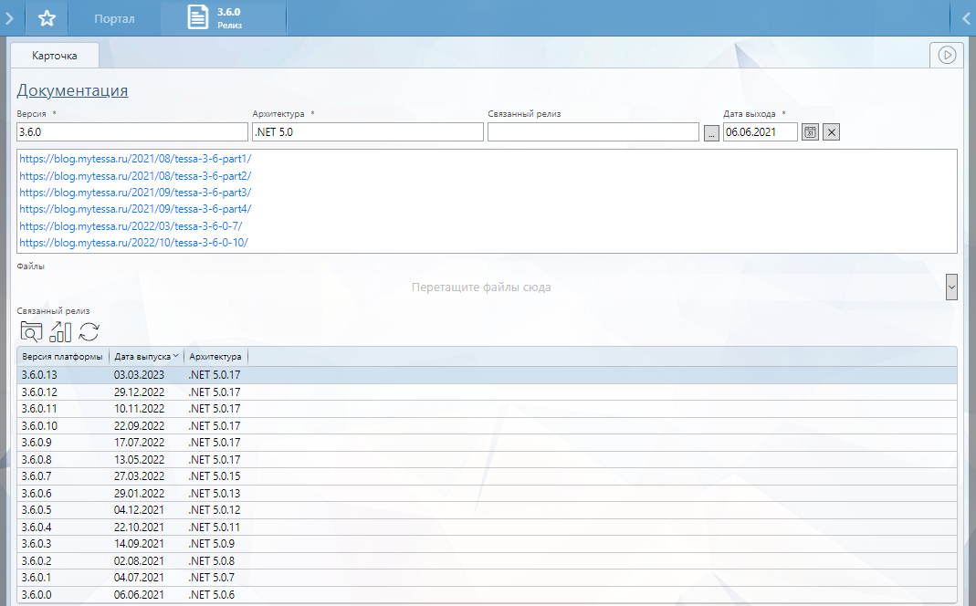
Task: Expand the right side panel chevron
Action: click(x=967, y=18)
